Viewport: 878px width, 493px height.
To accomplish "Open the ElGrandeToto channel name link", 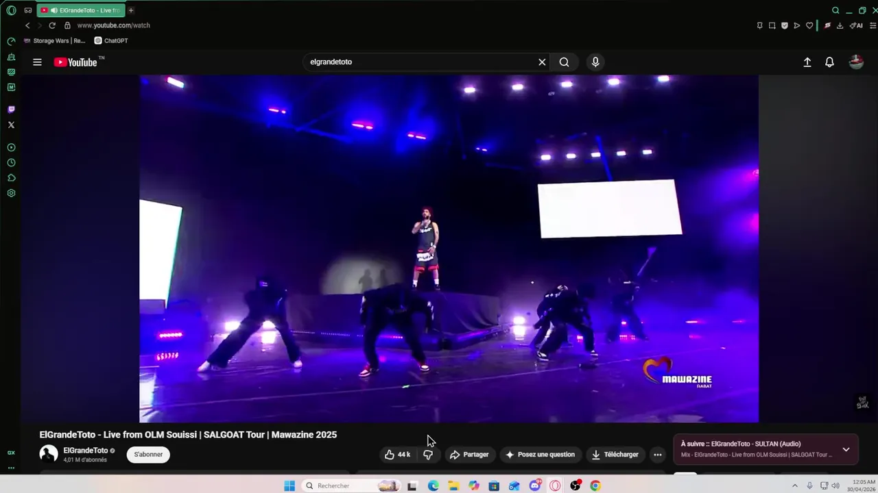I will pos(86,451).
